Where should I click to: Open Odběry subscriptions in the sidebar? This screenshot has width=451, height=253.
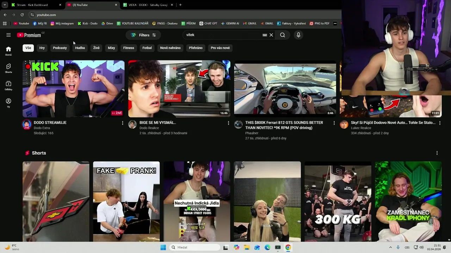click(x=8, y=85)
